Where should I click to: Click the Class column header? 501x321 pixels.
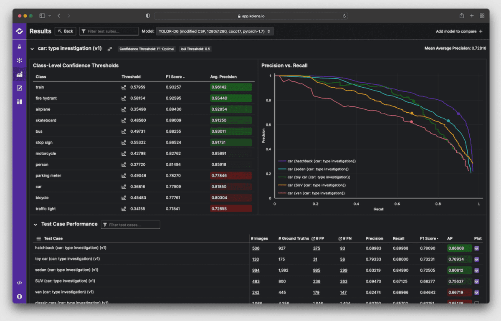click(x=41, y=77)
